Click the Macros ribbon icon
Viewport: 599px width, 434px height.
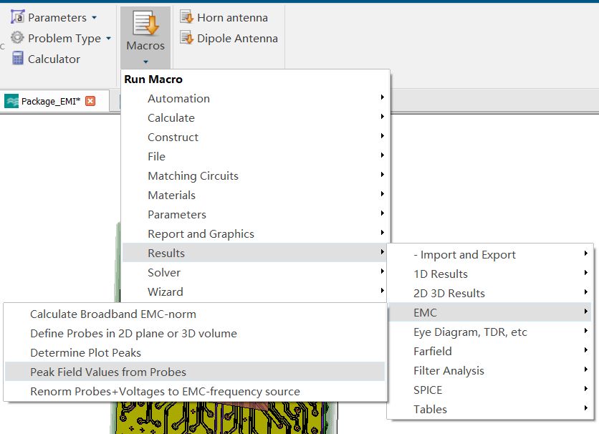click(145, 23)
